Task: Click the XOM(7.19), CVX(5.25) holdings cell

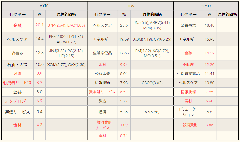Action: [x=152, y=39]
